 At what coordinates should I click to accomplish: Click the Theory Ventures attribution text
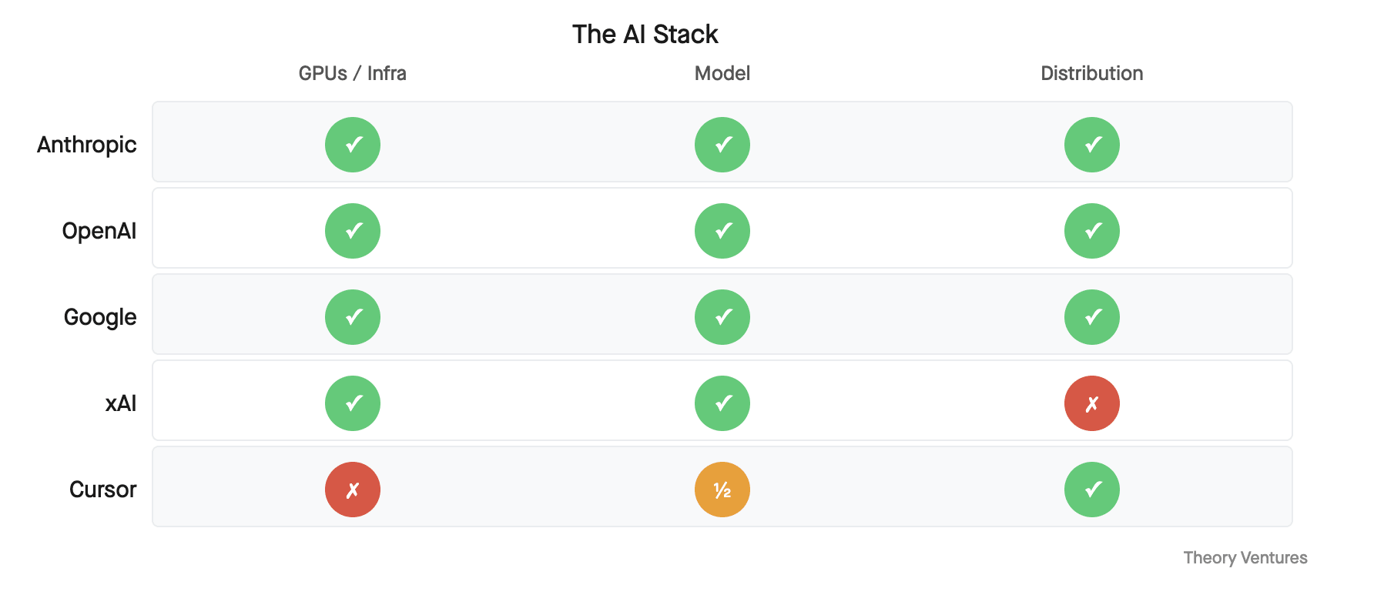click(1245, 557)
